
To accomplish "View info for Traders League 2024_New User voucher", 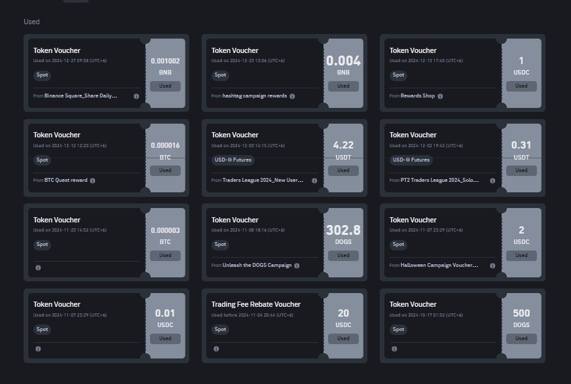I will (314, 181).
